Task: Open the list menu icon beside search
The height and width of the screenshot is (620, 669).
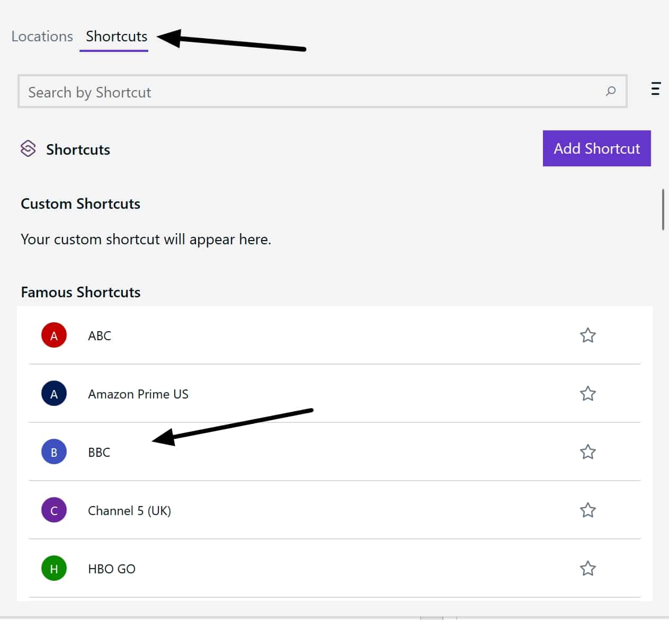Action: coord(656,88)
